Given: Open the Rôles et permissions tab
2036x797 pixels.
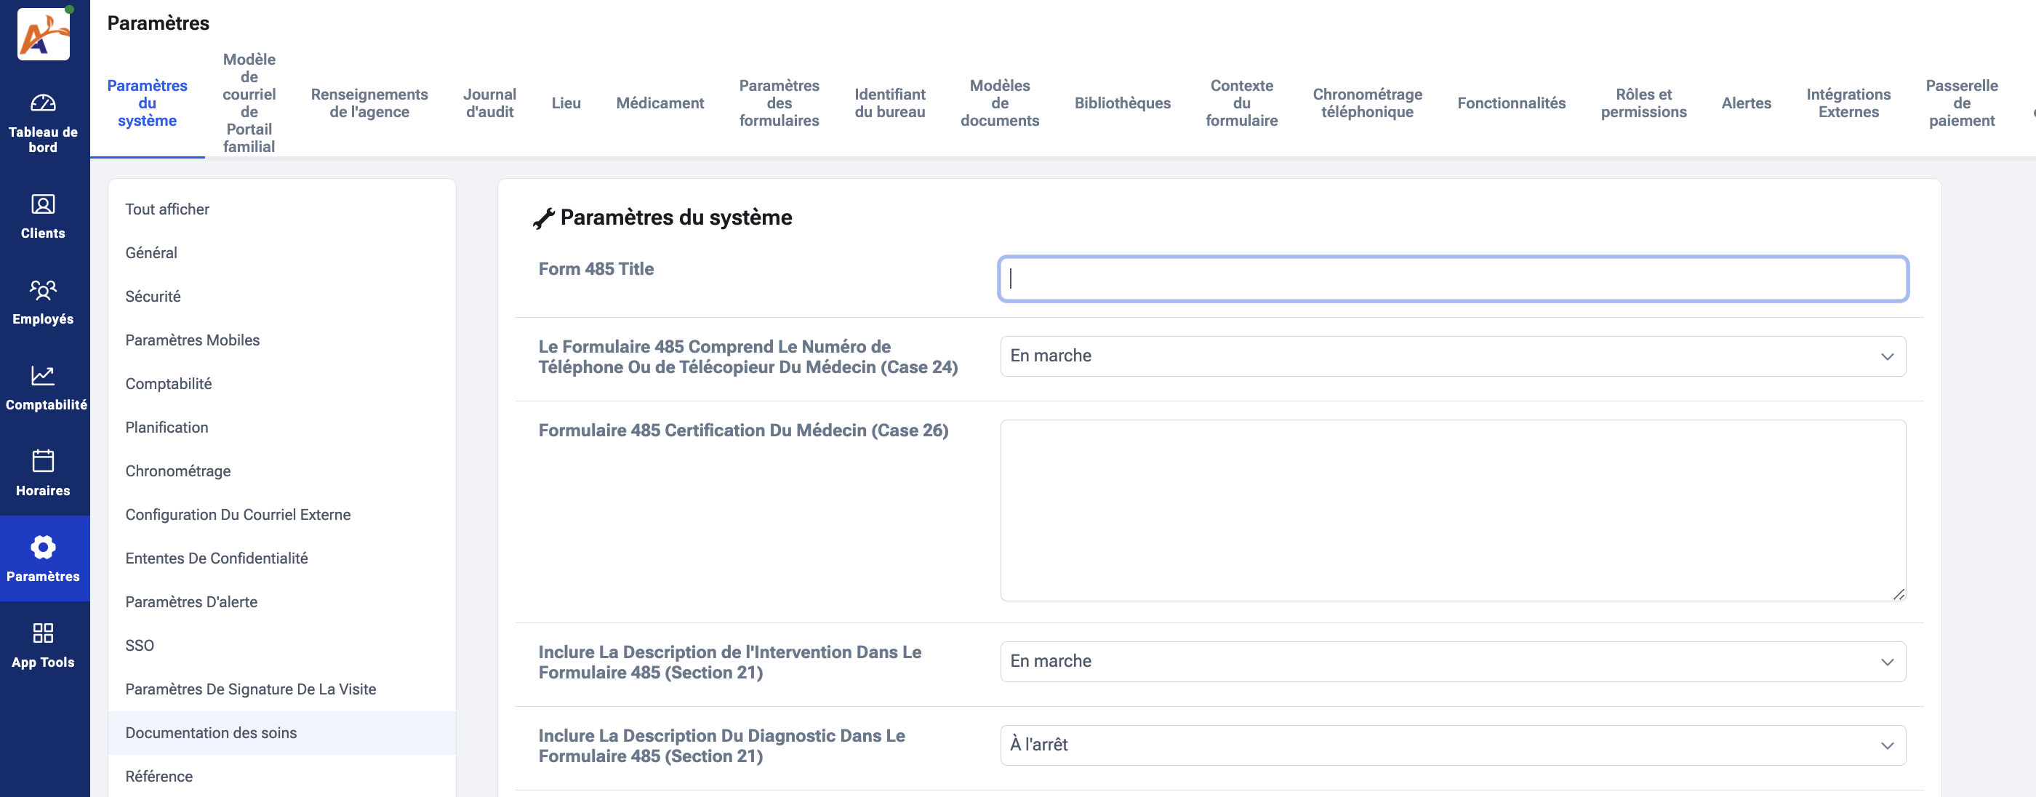Looking at the screenshot, I should click(x=1643, y=103).
